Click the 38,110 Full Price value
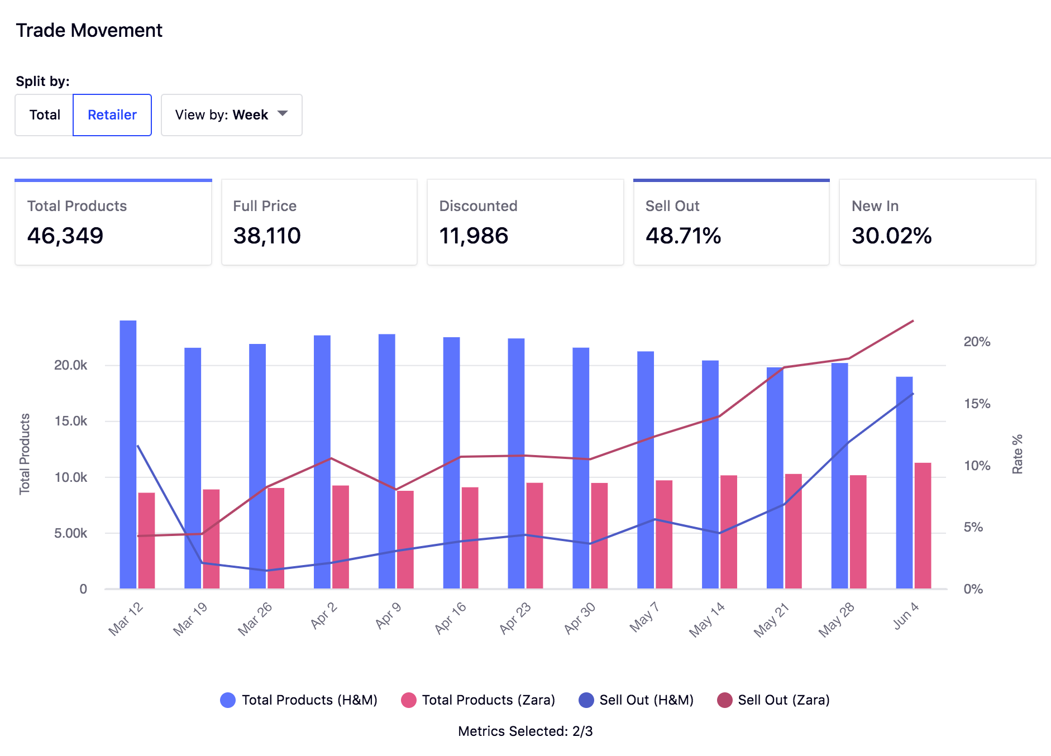The width and height of the screenshot is (1051, 756). point(267,236)
